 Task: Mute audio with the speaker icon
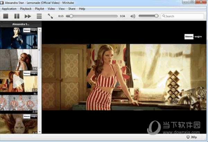click(133, 16)
